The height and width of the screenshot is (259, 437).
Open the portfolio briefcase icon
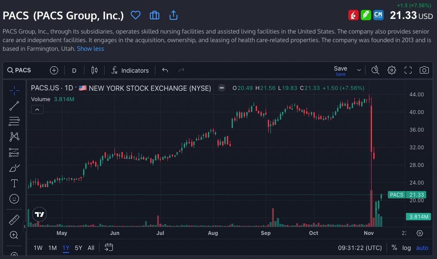coord(155,15)
